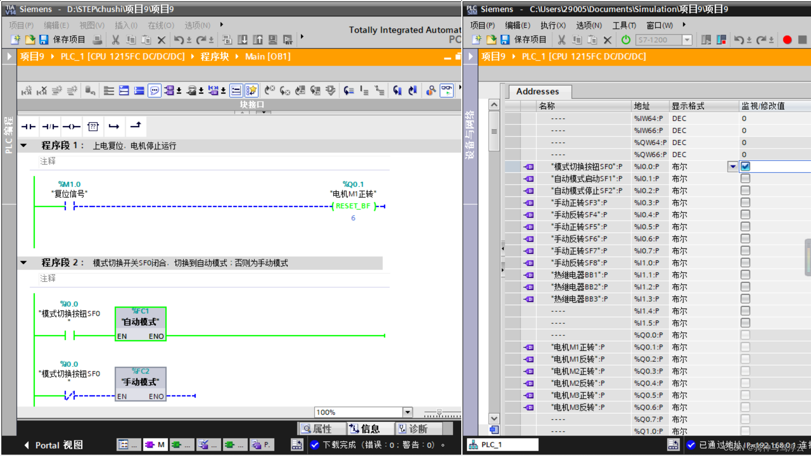Click the 项目9 breadcrumb in PLCSIM
Screen dimensions: 811x456
[493, 57]
